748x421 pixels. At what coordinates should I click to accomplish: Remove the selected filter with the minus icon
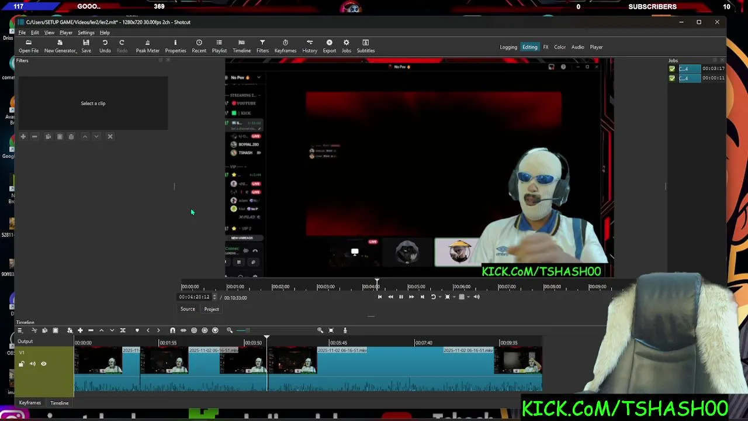pos(34,136)
